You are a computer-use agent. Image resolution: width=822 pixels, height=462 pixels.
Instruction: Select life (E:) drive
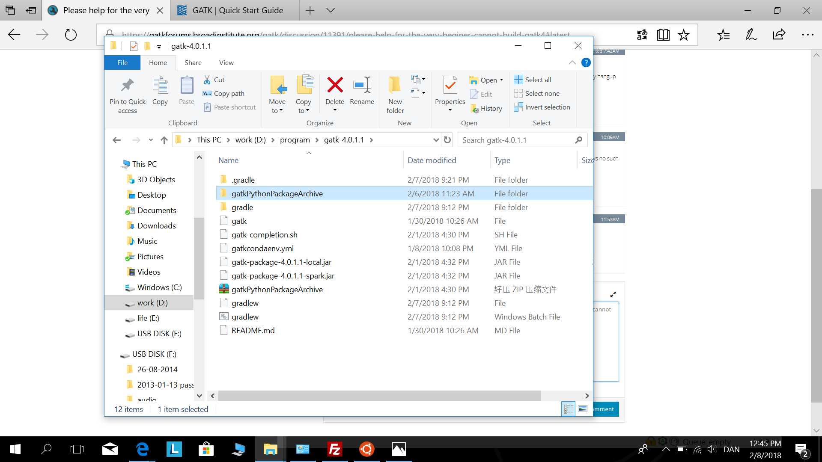point(148,318)
